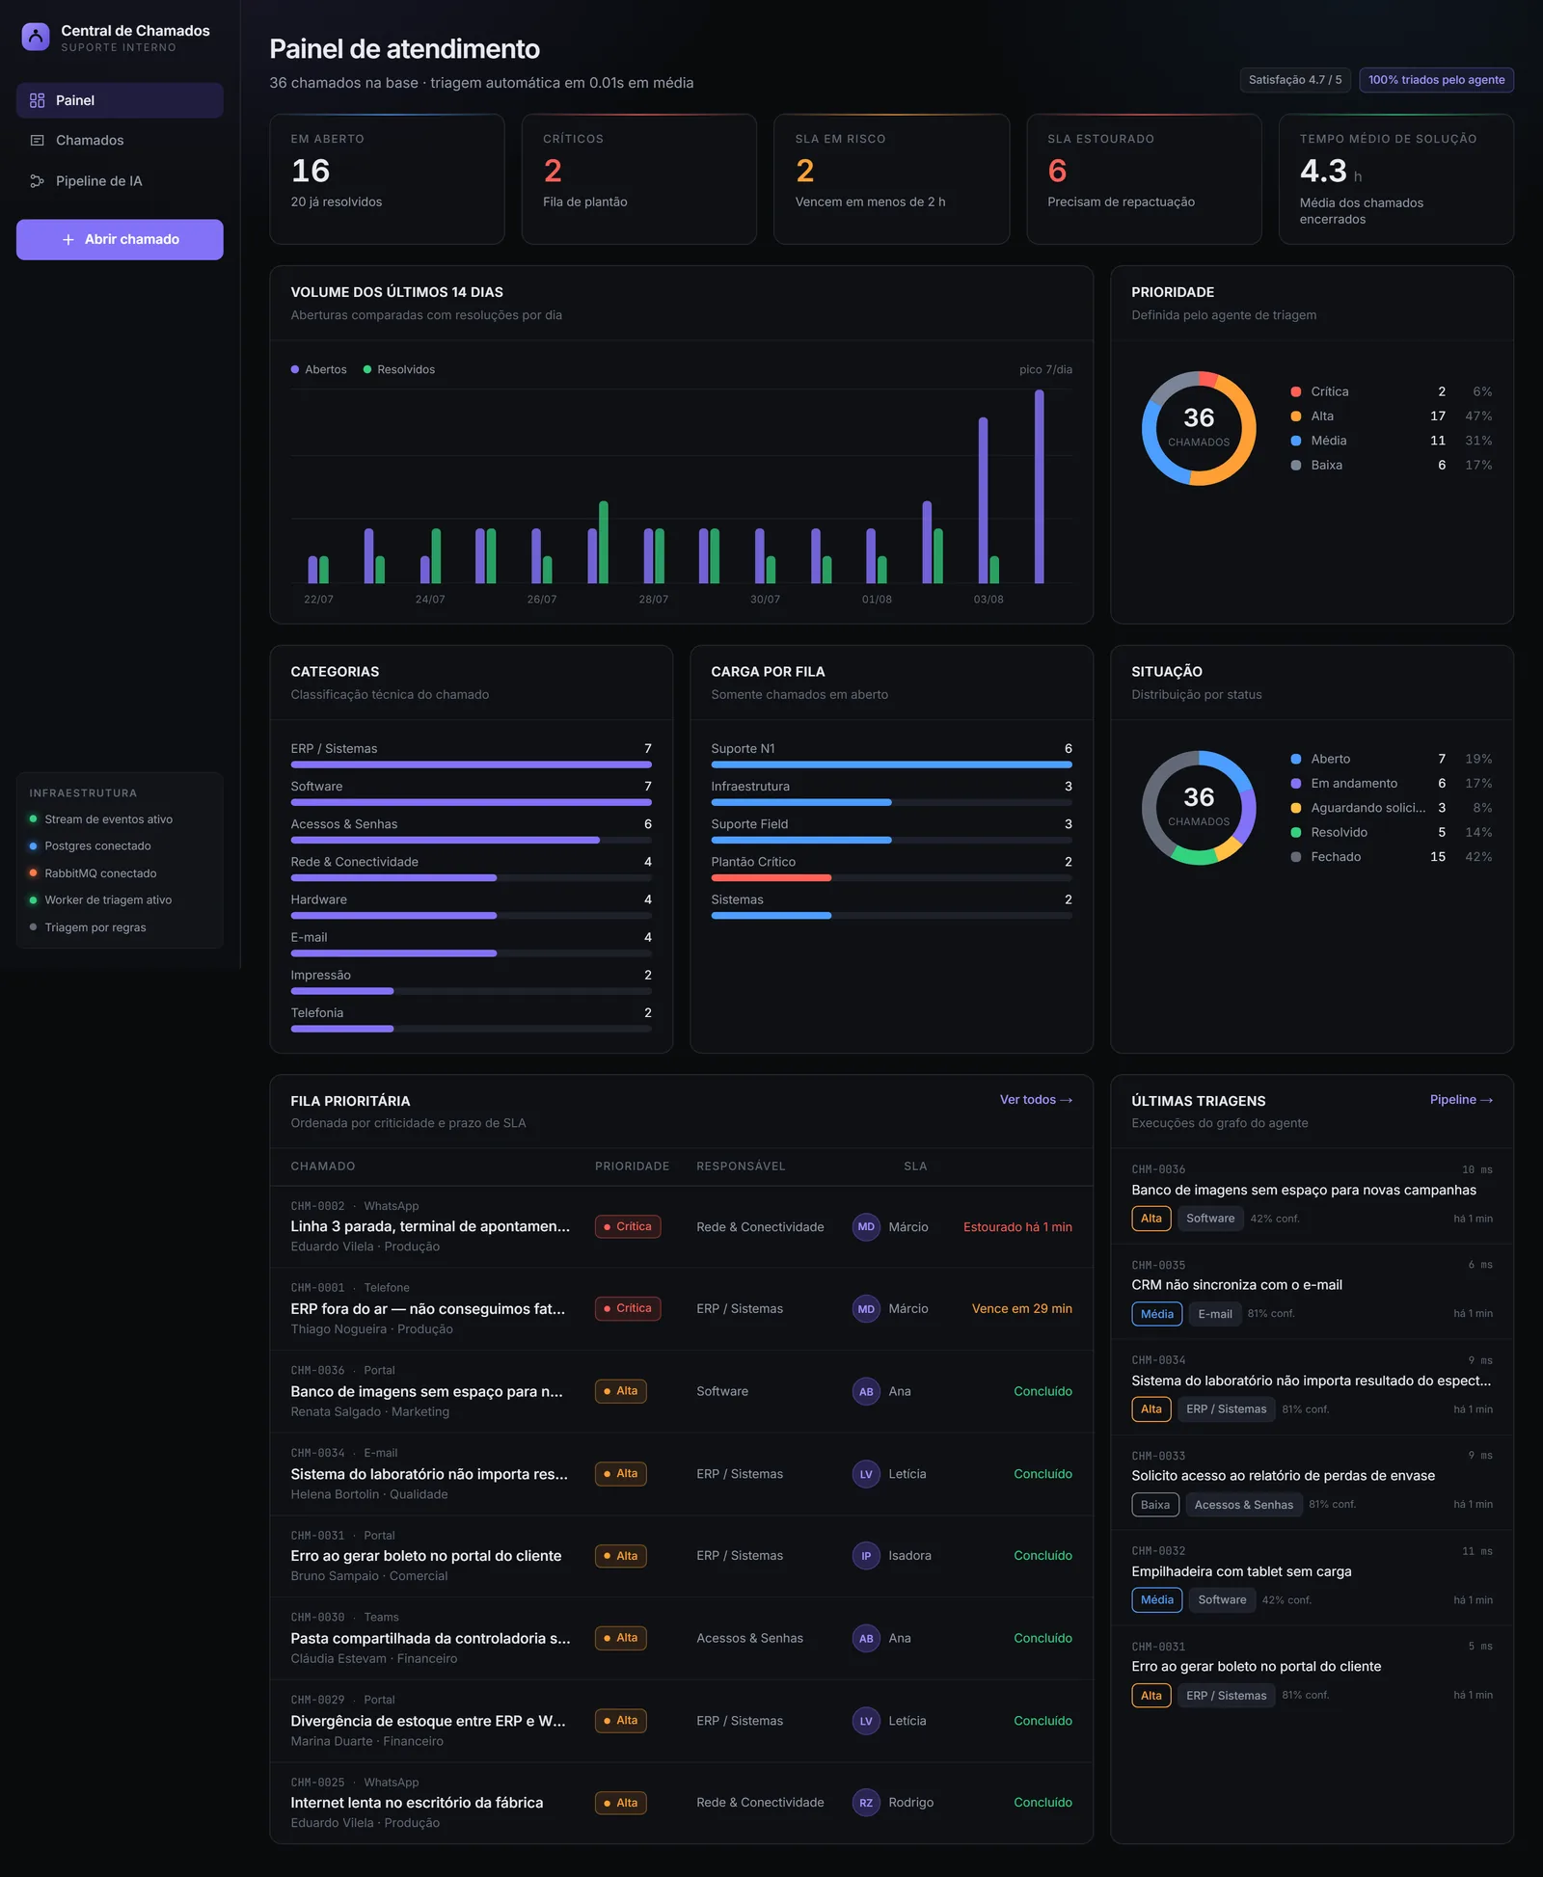Click 'Vence em 29 min' SLA text
This screenshot has width=1543, height=1877.
(1022, 1309)
